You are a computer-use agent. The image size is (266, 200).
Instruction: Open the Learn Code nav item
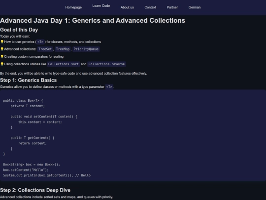tap(101, 6)
